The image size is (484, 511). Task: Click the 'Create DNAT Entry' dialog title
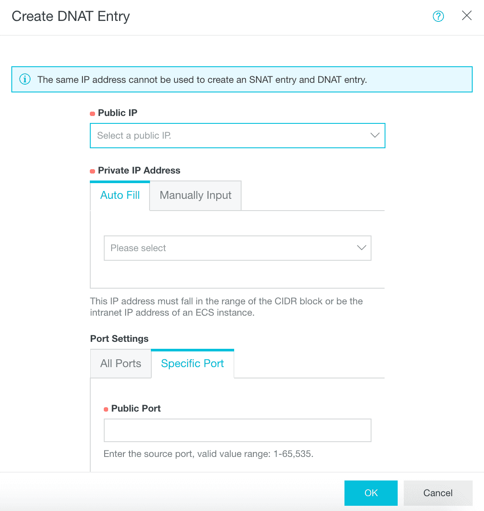click(x=71, y=16)
